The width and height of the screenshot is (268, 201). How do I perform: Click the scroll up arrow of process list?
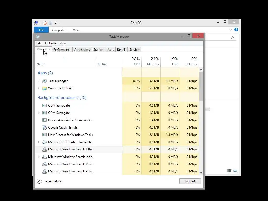click(x=201, y=70)
